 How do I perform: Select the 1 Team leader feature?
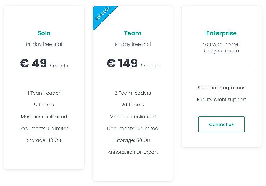tap(44, 93)
